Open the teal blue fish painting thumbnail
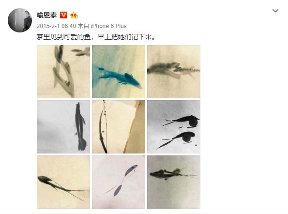The image size is (288, 214). point(119,72)
